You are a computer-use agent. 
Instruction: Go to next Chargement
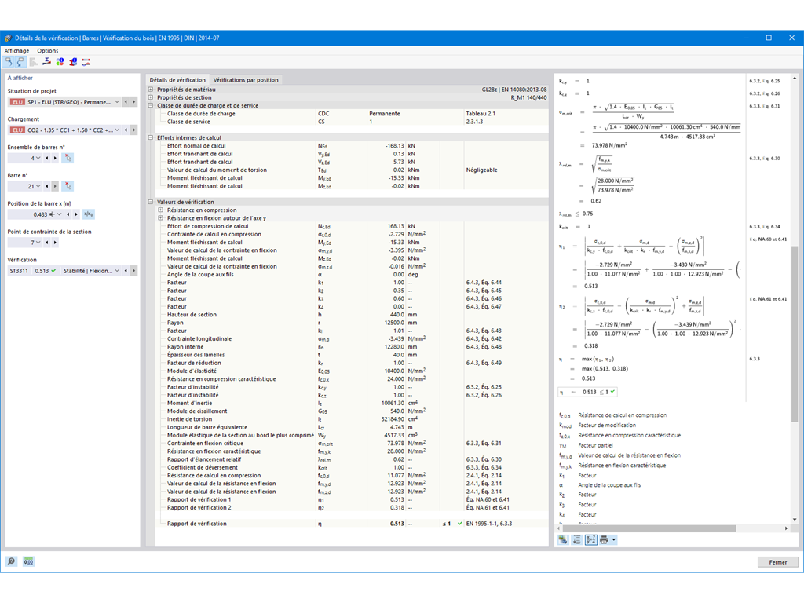click(133, 130)
